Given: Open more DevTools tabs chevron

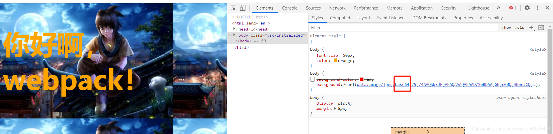Looking at the screenshot, I should 498,8.
